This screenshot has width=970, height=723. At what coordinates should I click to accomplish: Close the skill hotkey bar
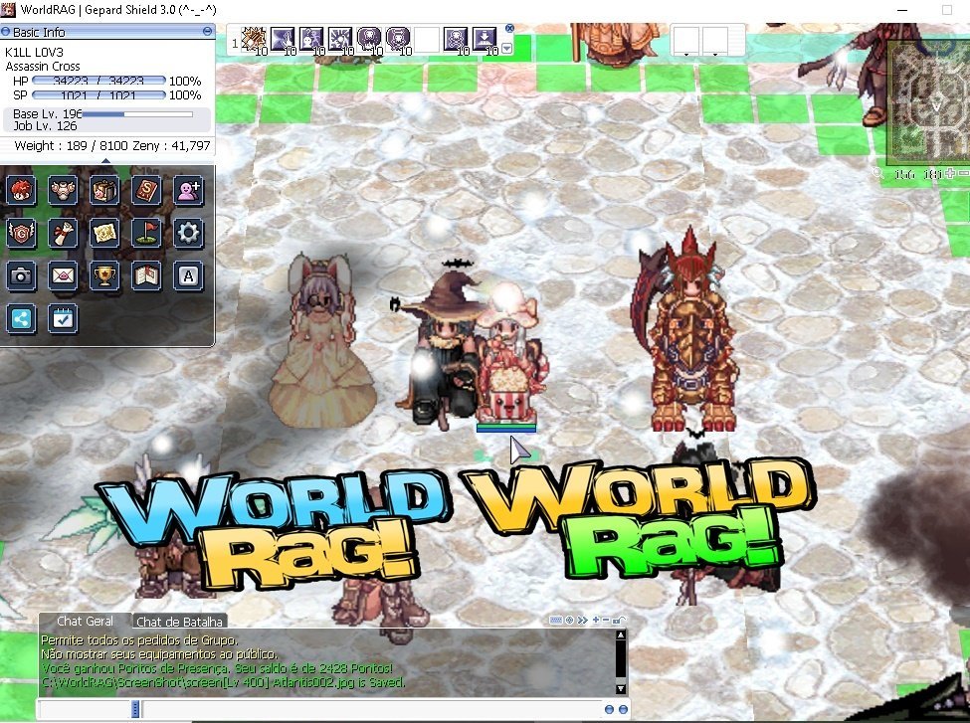click(509, 28)
